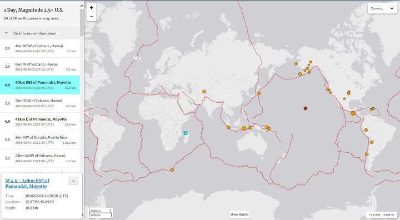Click the red diamond marker near Hawaii
Viewport: 400px width, 220px height.
click(305, 108)
